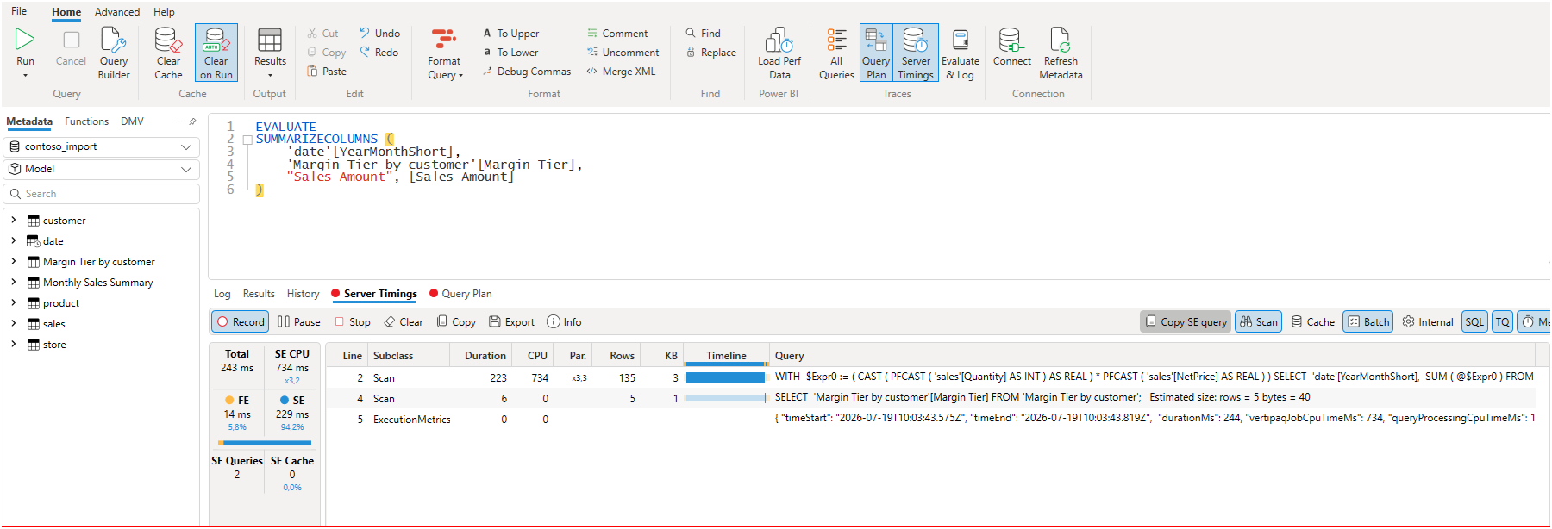1552x529 pixels.
Task: Expand the sales table node
Action: pyautogui.click(x=14, y=324)
